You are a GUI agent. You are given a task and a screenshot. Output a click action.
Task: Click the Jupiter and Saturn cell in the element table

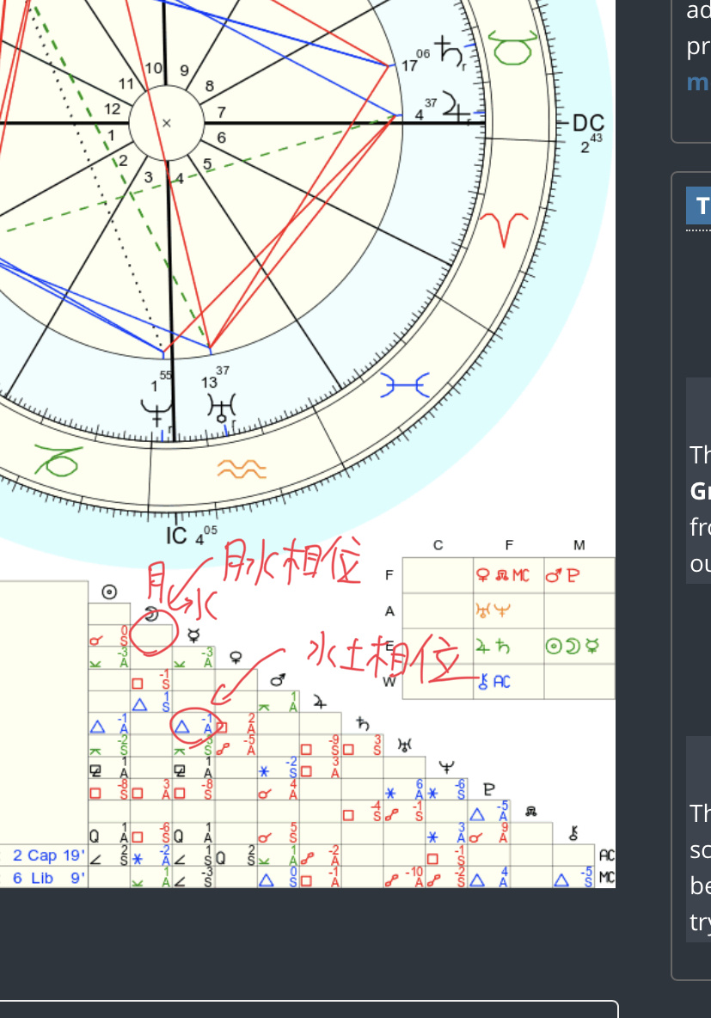508,646
